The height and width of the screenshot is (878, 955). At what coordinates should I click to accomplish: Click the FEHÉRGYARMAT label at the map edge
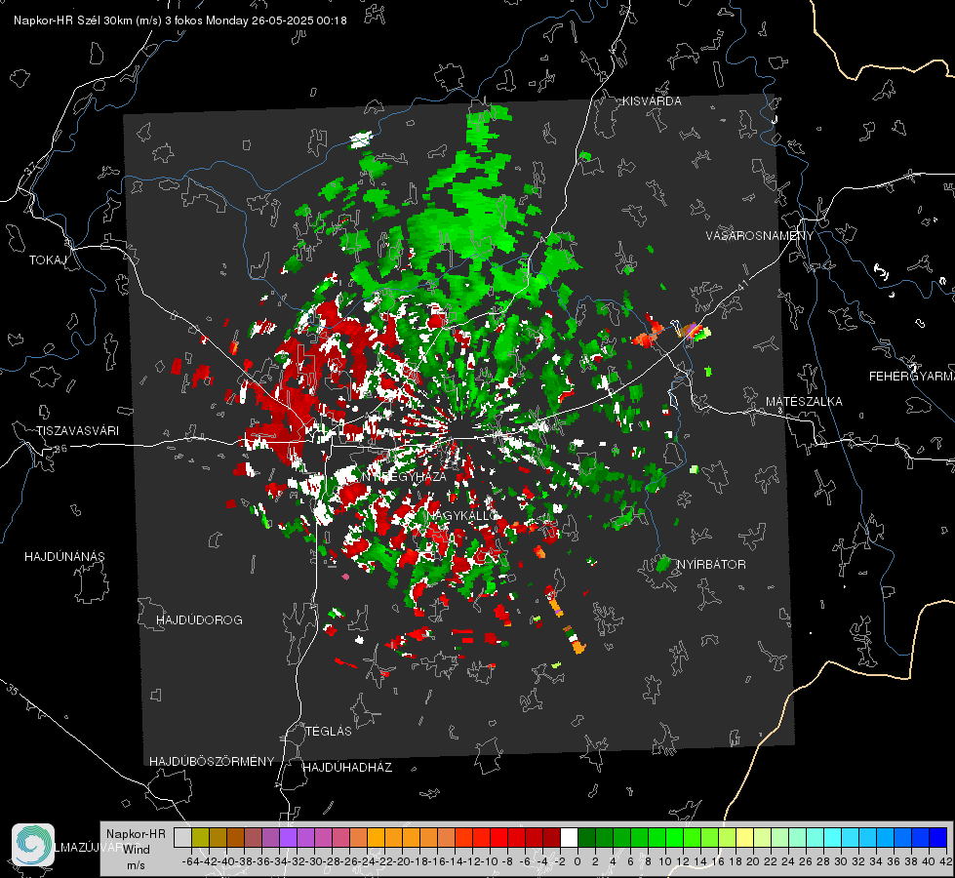click(911, 377)
